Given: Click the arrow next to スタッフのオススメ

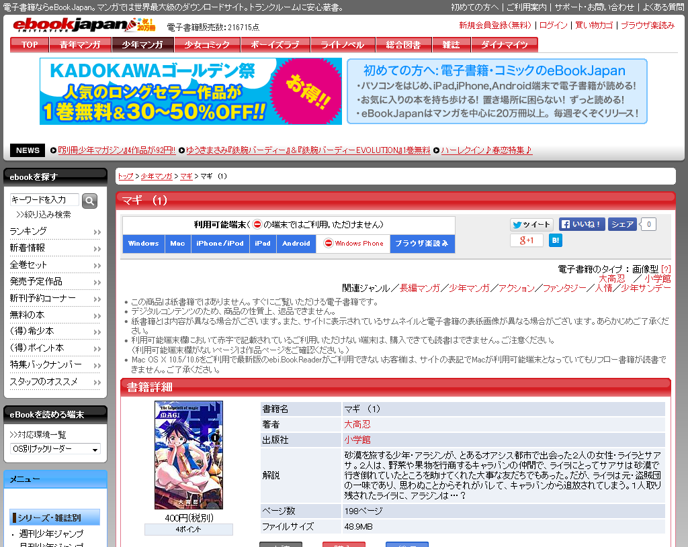Looking at the screenshot, I should pyautogui.click(x=97, y=382).
